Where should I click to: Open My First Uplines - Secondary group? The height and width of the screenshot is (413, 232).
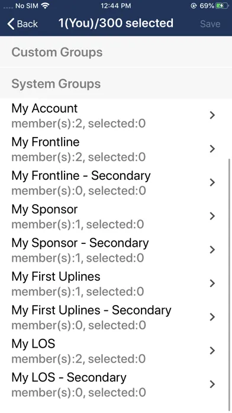[116, 317]
